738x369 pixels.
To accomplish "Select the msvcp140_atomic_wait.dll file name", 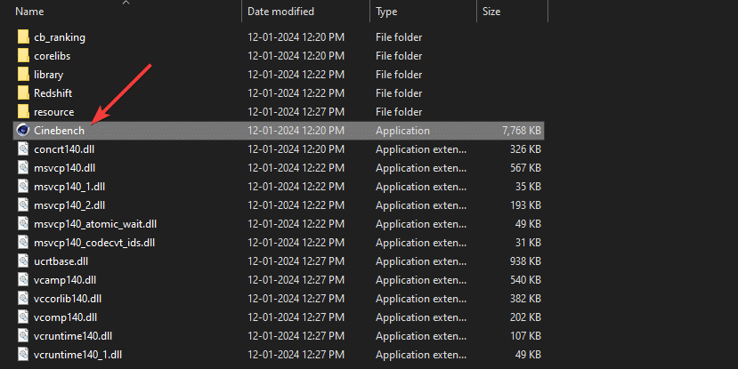I will point(95,224).
